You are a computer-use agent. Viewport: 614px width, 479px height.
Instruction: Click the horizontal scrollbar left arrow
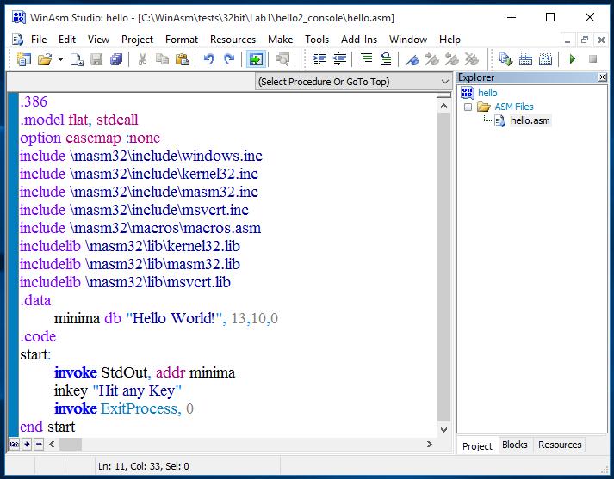click(52, 445)
